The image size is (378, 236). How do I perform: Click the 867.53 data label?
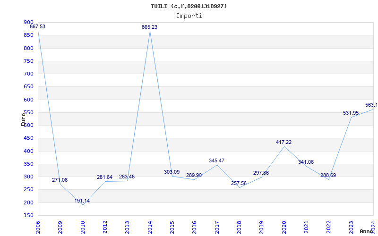38,27
